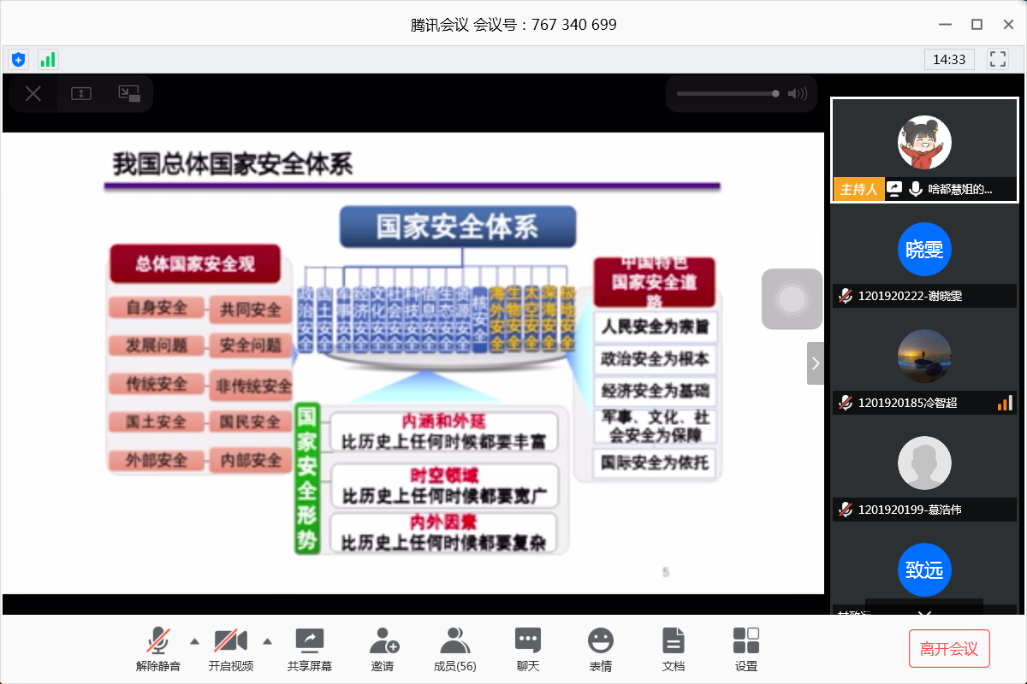Click the 离开会议 leave meeting button
This screenshot has height=684, width=1027.
pos(949,649)
